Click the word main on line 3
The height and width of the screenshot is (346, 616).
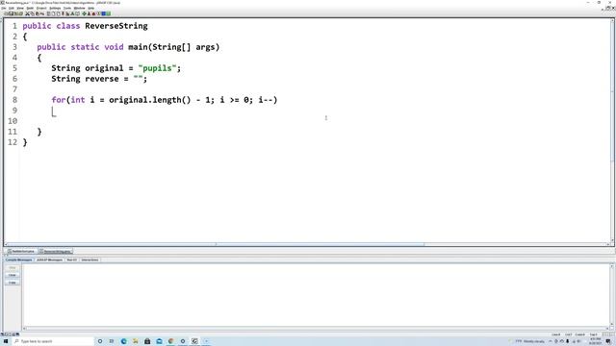tap(138, 47)
